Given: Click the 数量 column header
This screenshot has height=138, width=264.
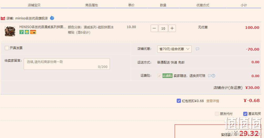Looking at the screenshot, I should pyautogui.click(x=163, y=5).
